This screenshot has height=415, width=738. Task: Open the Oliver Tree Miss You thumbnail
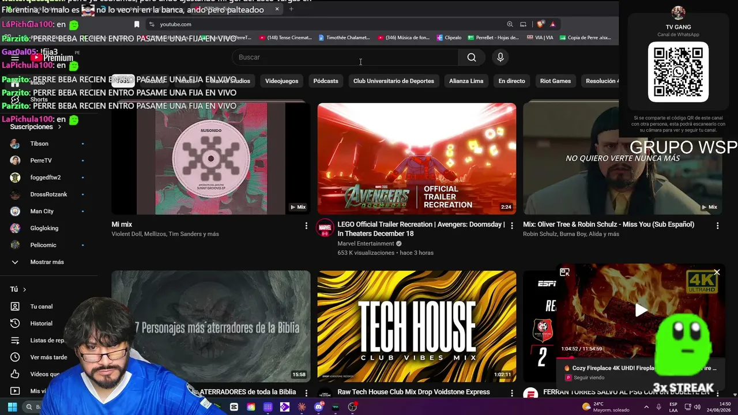coord(623,159)
